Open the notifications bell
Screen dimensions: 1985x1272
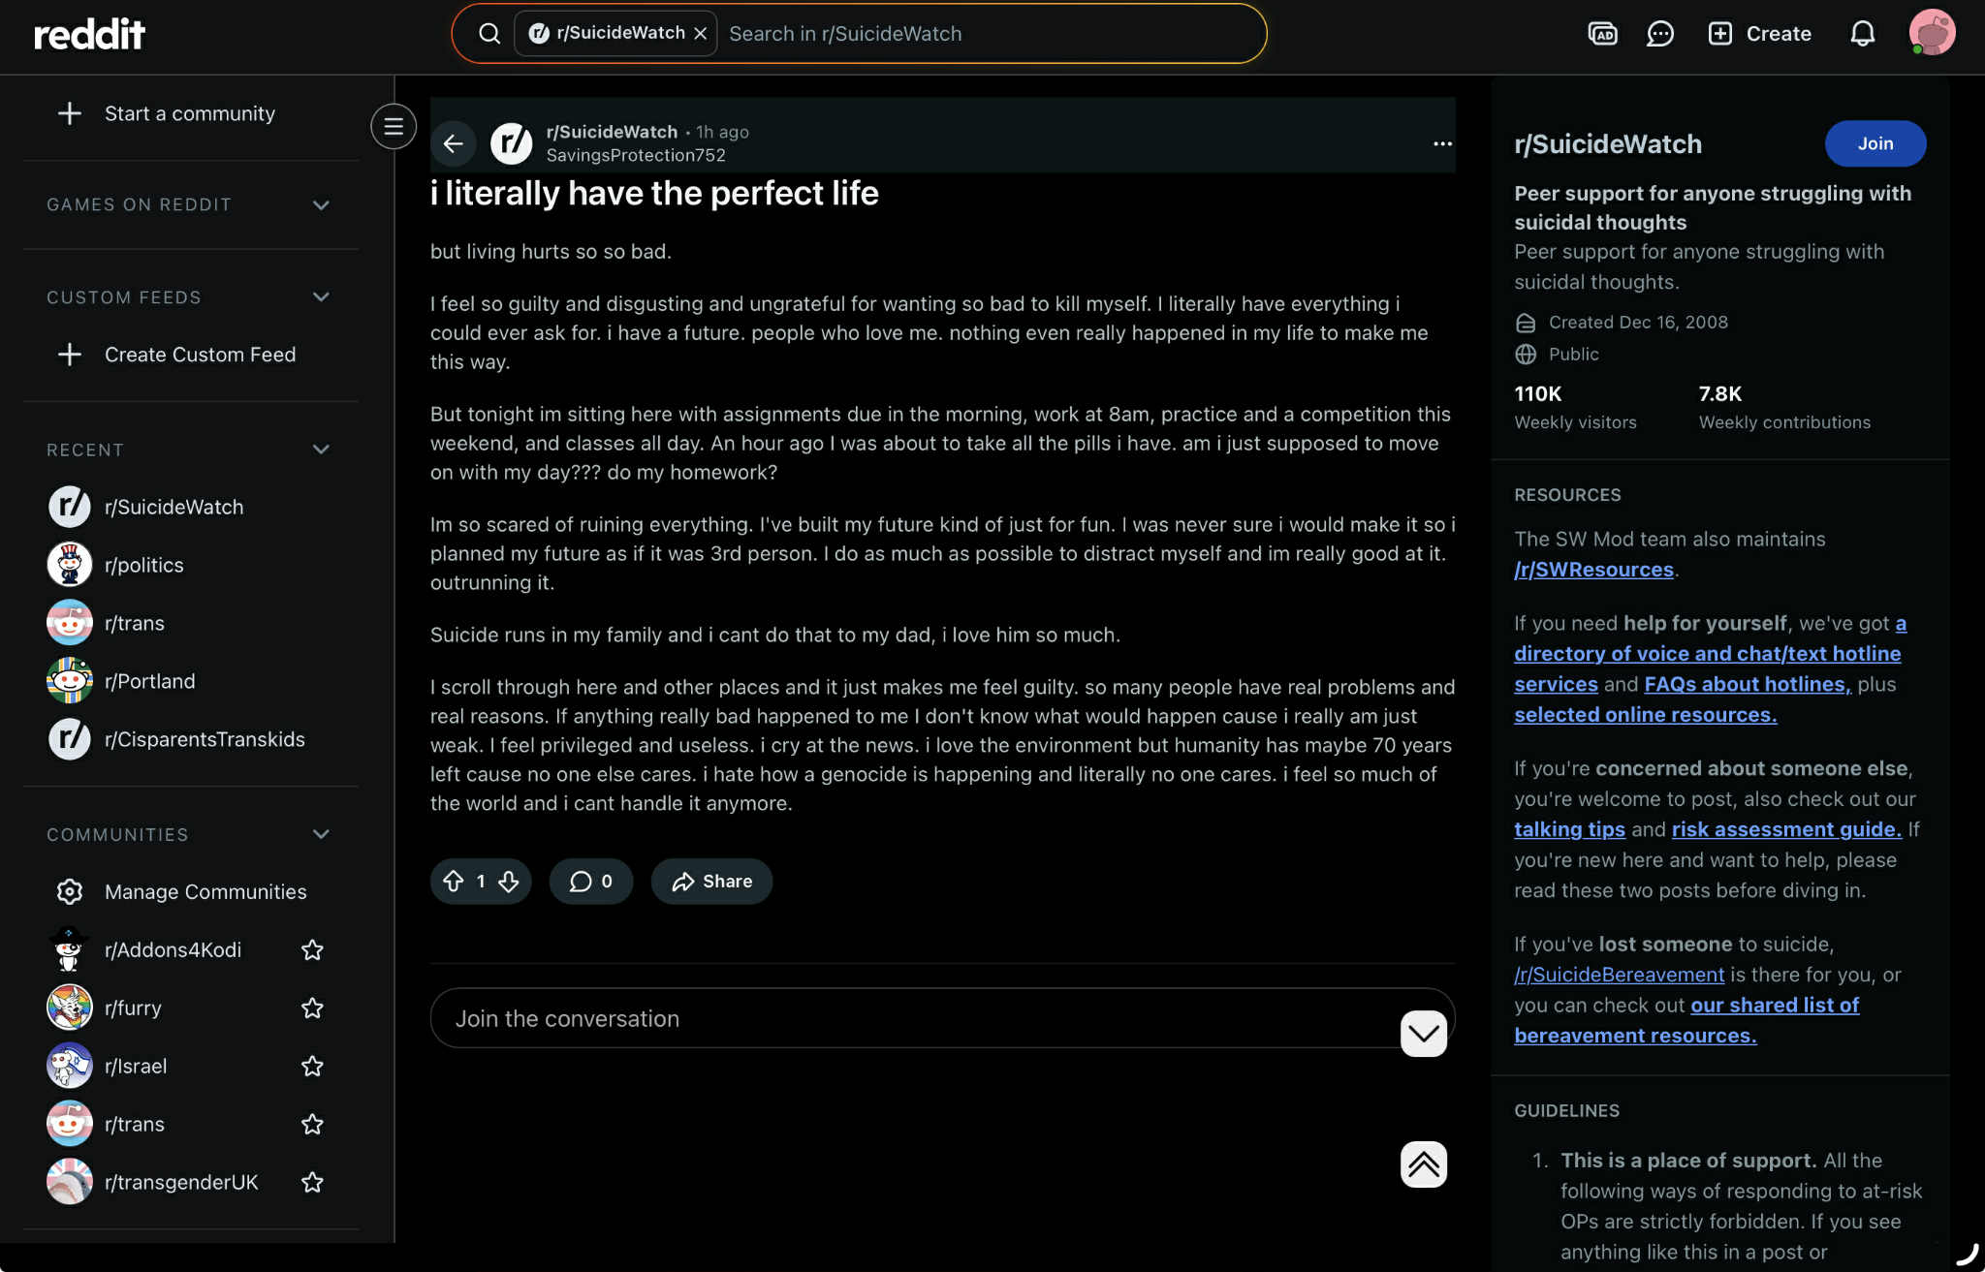pyautogui.click(x=1862, y=34)
